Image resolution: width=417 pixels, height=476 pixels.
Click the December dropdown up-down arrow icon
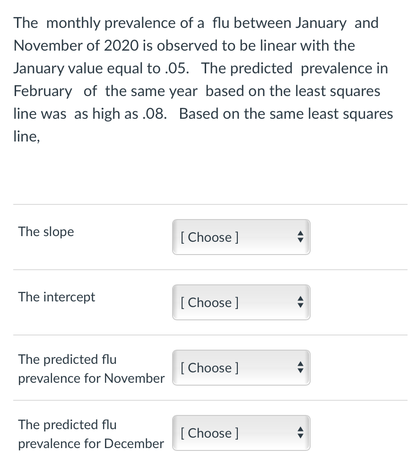click(x=300, y=432)
